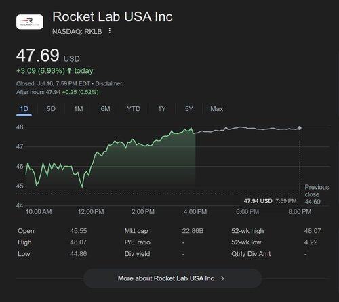Open the Disclaimer link
The width and height of the screenshot is (339, 302).
[108, 83]
